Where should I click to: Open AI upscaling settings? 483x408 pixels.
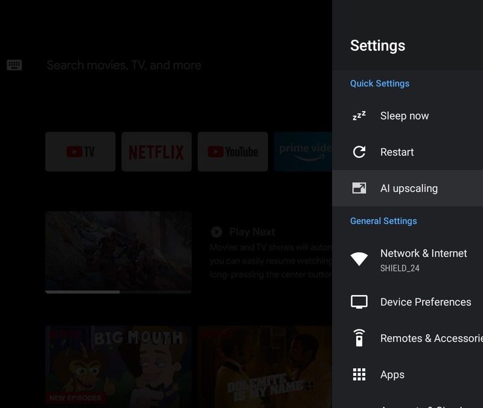409,189
